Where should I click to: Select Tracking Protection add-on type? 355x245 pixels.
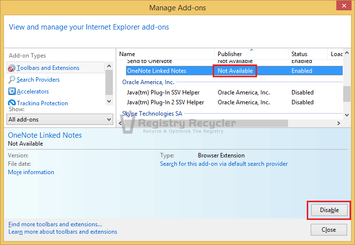(x=42, y=103)
